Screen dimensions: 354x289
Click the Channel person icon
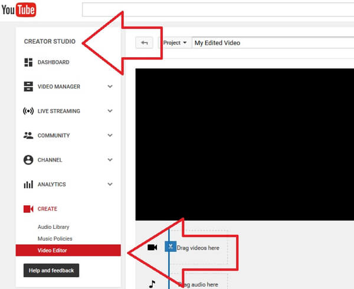coord(28,160)
